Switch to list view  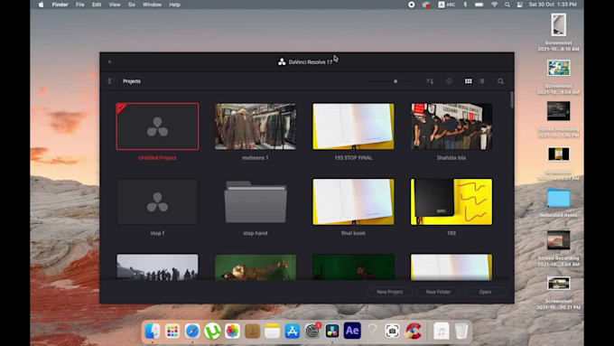coord(481,81)
